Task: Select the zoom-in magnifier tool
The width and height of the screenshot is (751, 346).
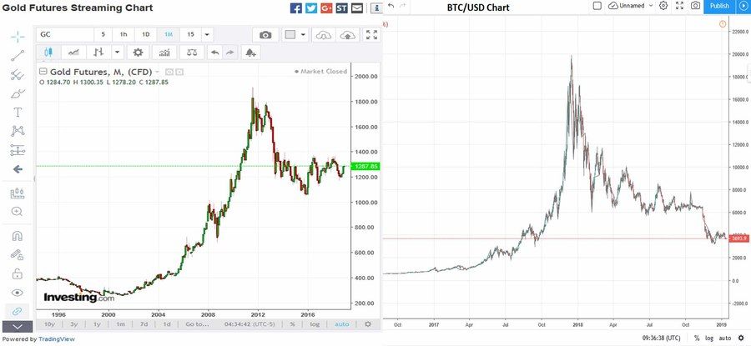Action: 18,212
